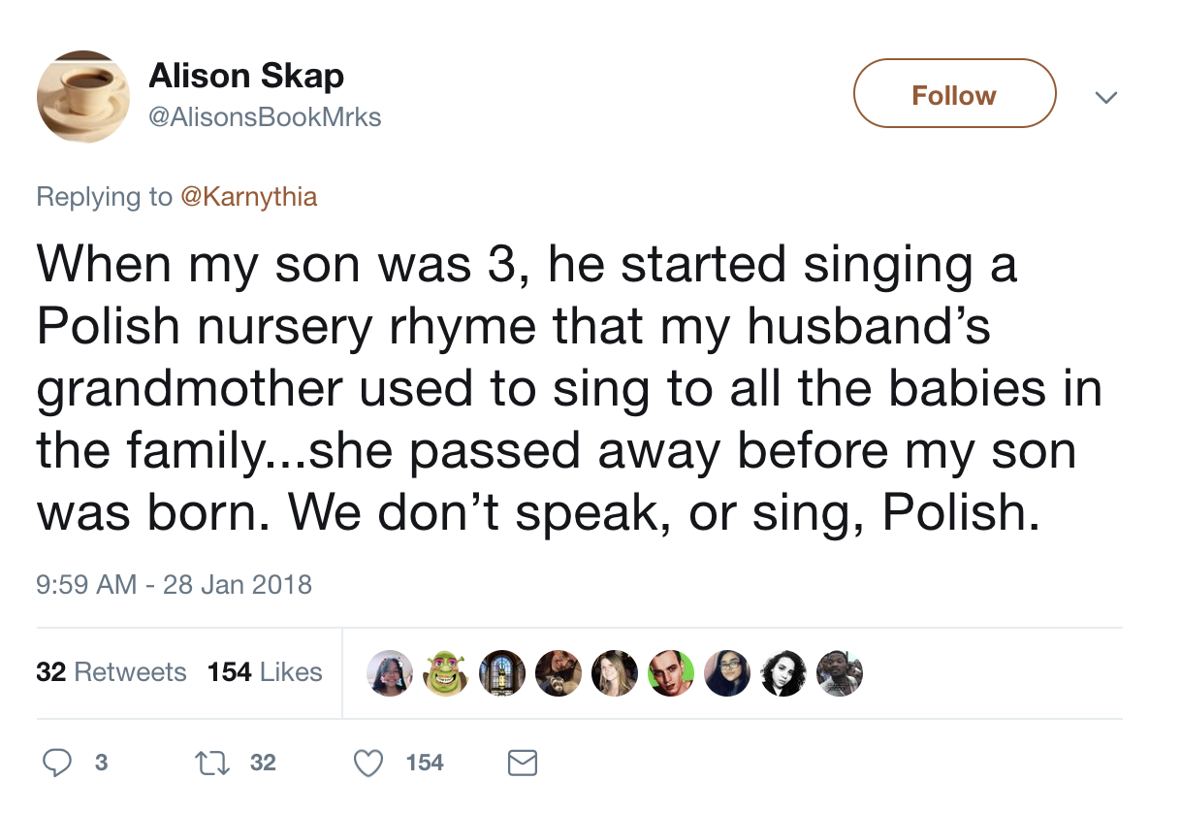Click the black-and-white curly hair liker avatar
This screenshot has width=1181, height=813.
[x=783, y=673]
